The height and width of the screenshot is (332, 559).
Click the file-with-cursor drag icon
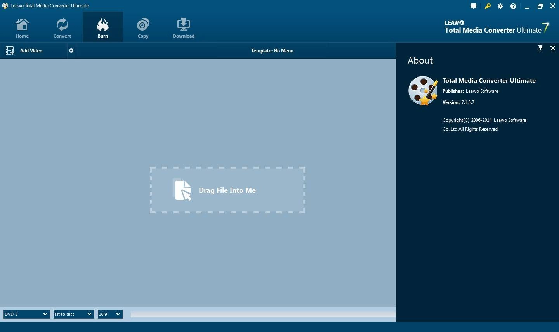point(182,190)
